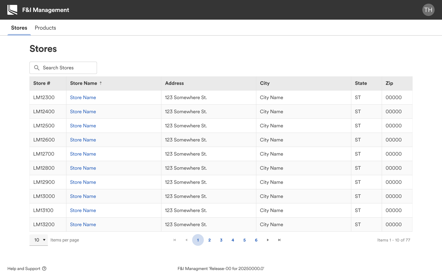This screenshot has height=274, width=442.
Task: Jump to the last page of results
Action: 279,240
